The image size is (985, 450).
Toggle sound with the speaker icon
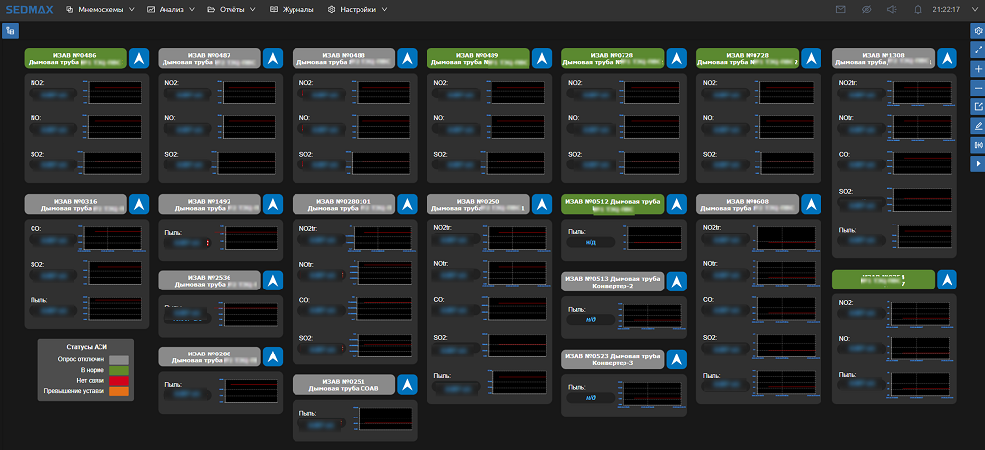coord(891,10)
